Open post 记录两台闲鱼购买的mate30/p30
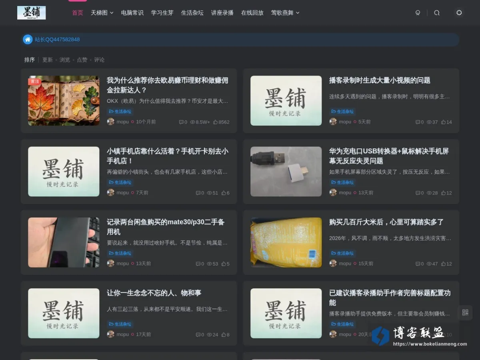The height and width of the screenshot is (360, 480). (166, 227)
